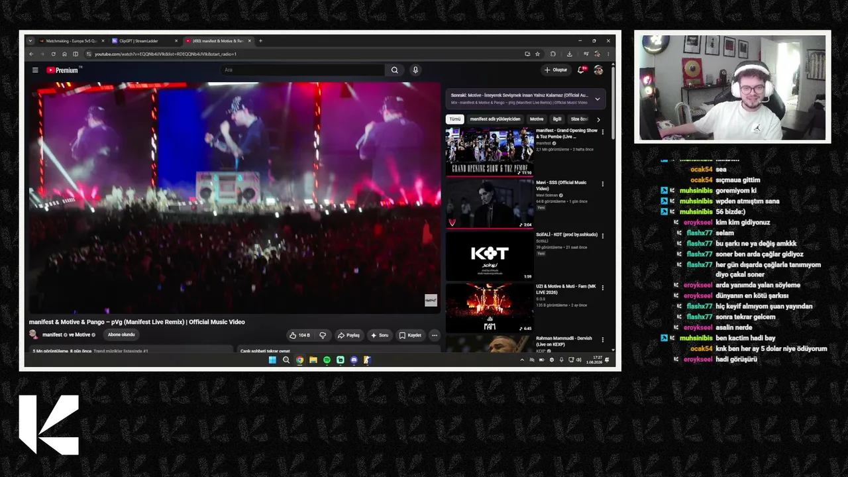
Task: Bookmark this page with the star icon
Action: 537,54
